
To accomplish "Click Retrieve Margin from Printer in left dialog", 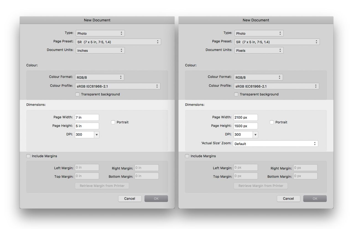I will (102, 186).
